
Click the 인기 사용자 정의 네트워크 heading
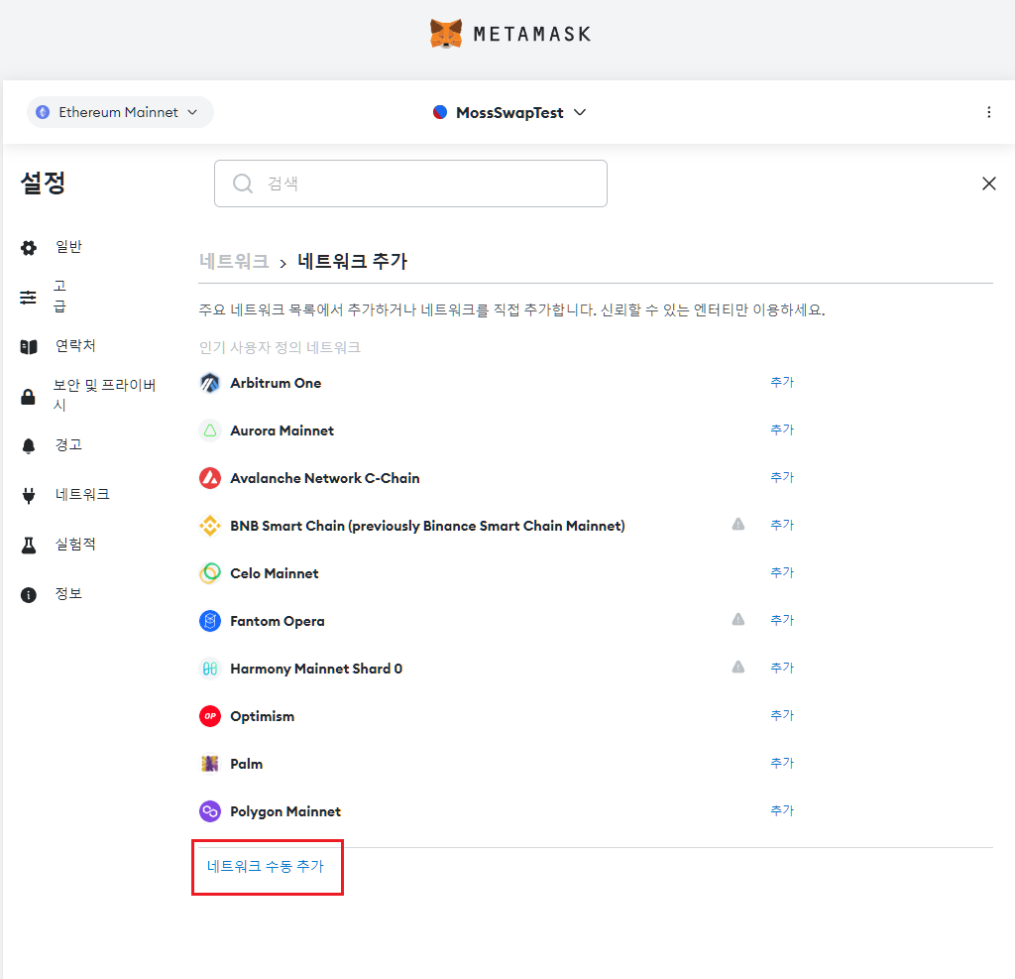click(x=280, y=347)
